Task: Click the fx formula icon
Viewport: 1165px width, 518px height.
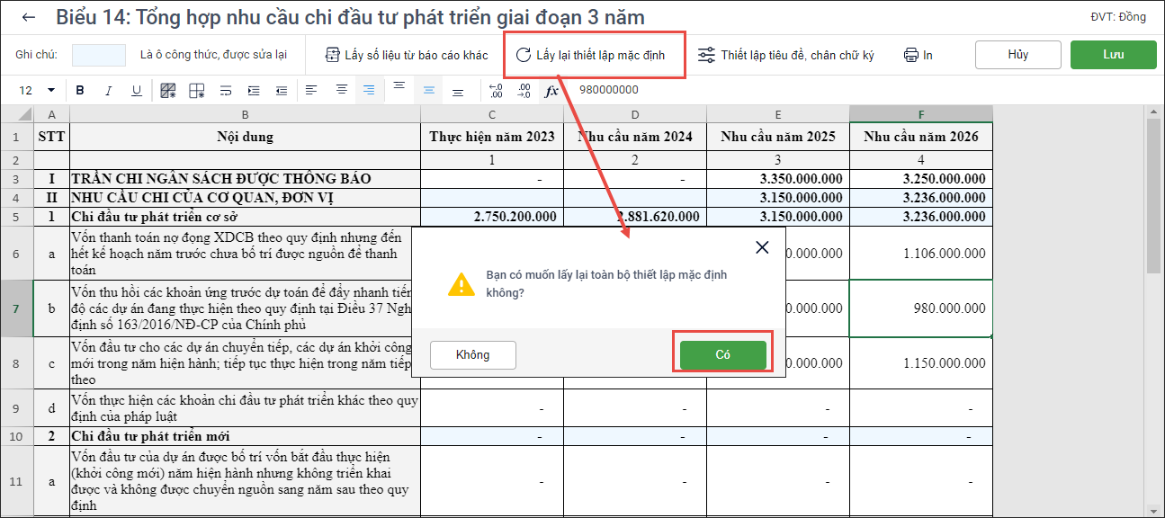Action: click(551, 91)
